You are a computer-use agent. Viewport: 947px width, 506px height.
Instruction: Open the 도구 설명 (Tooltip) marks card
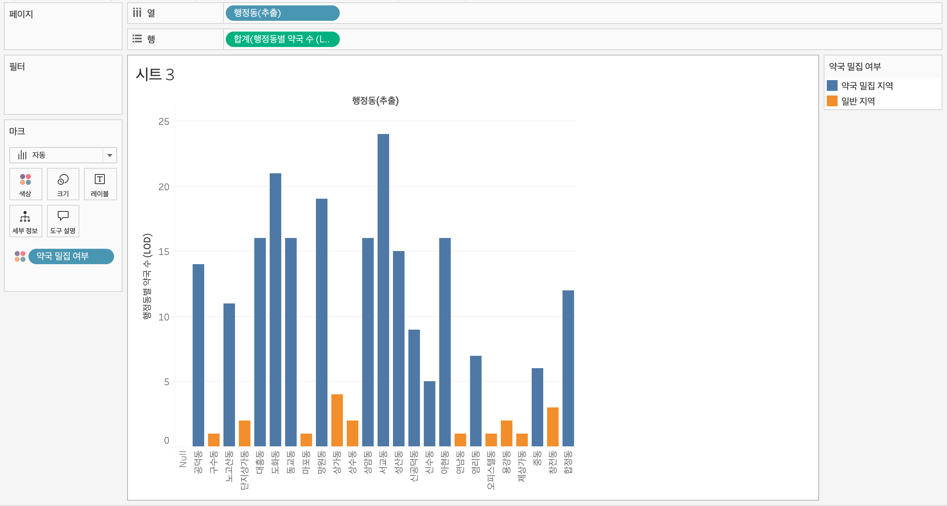tap(63, 221)
